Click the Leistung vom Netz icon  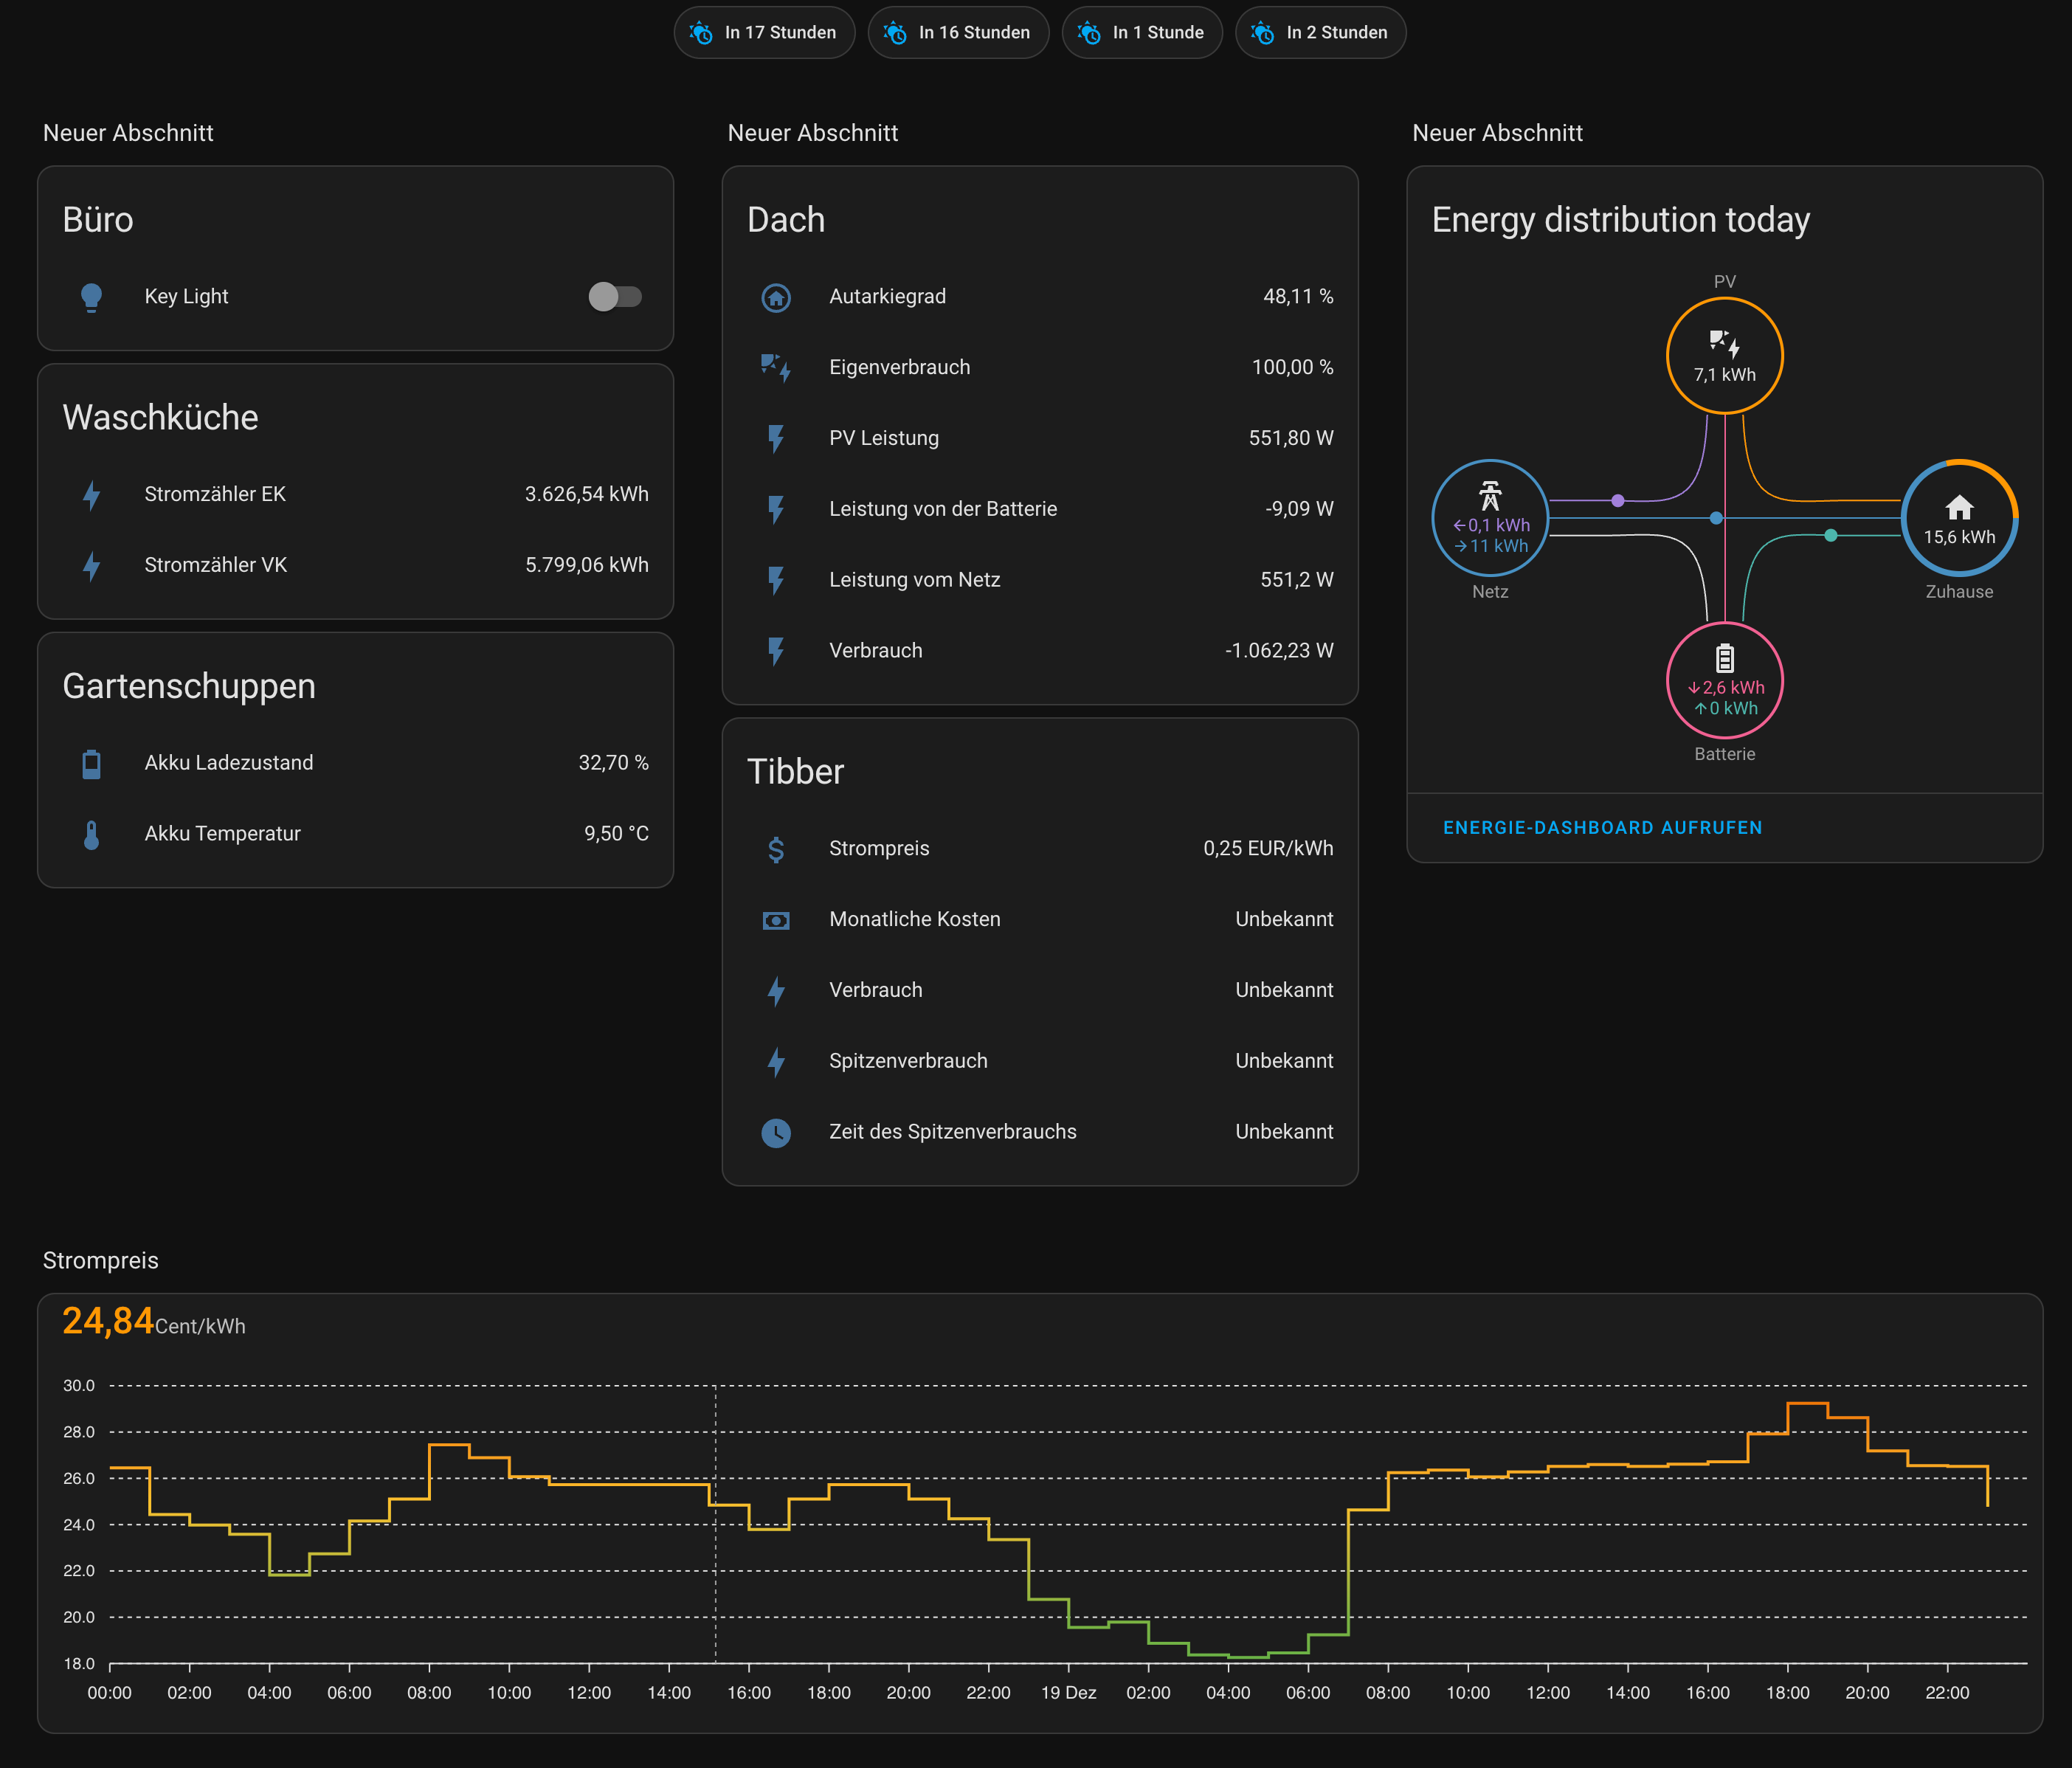pyautogui.click(x=776, y=581)
